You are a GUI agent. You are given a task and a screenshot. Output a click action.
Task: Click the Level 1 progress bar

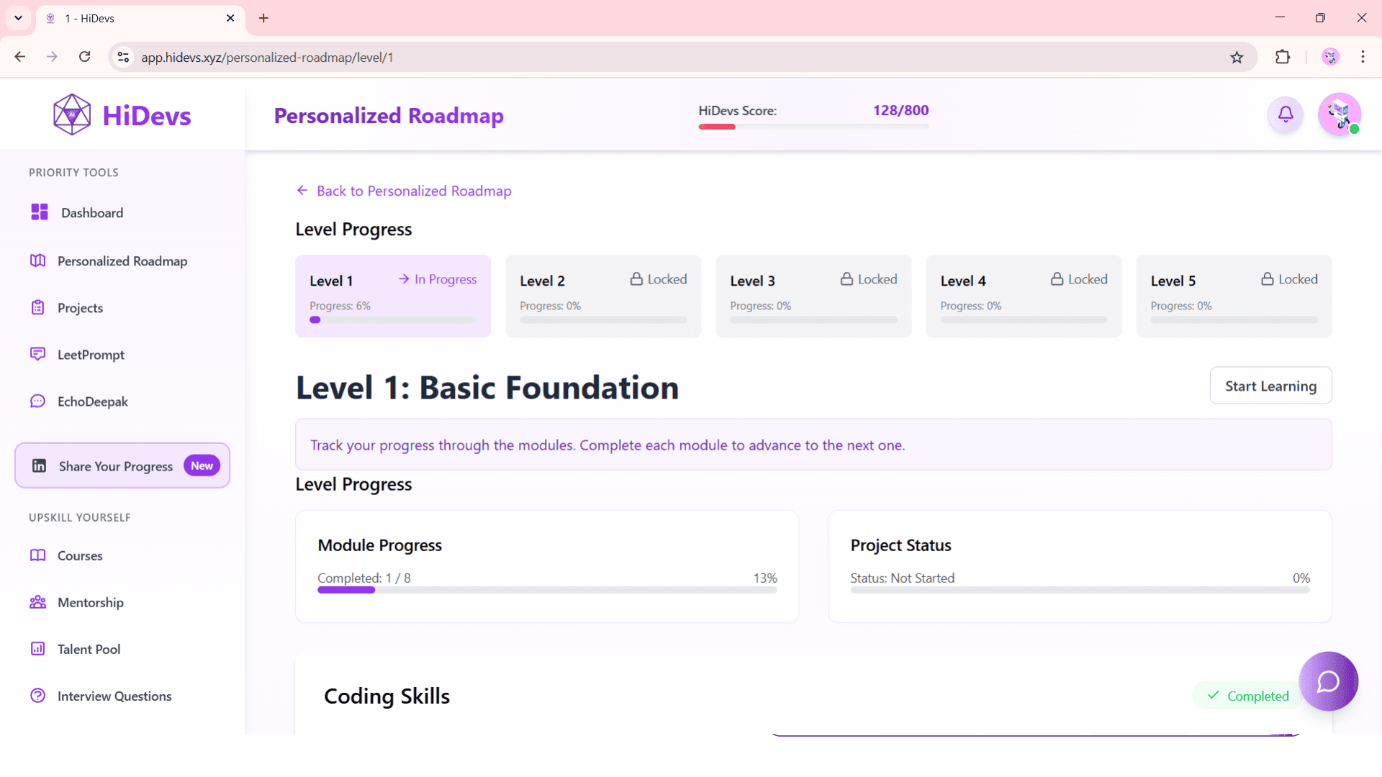pyautogui.click(x=393, y=319)
